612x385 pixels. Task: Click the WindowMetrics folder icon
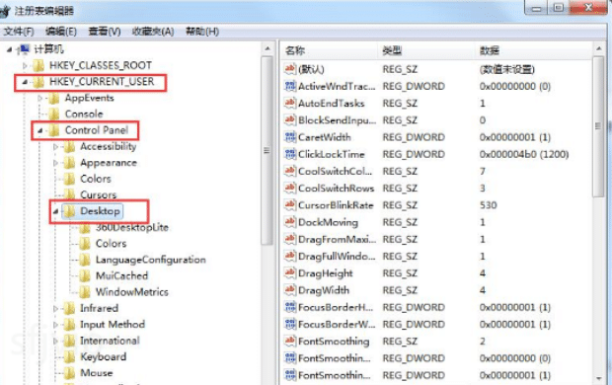point(85,292)
